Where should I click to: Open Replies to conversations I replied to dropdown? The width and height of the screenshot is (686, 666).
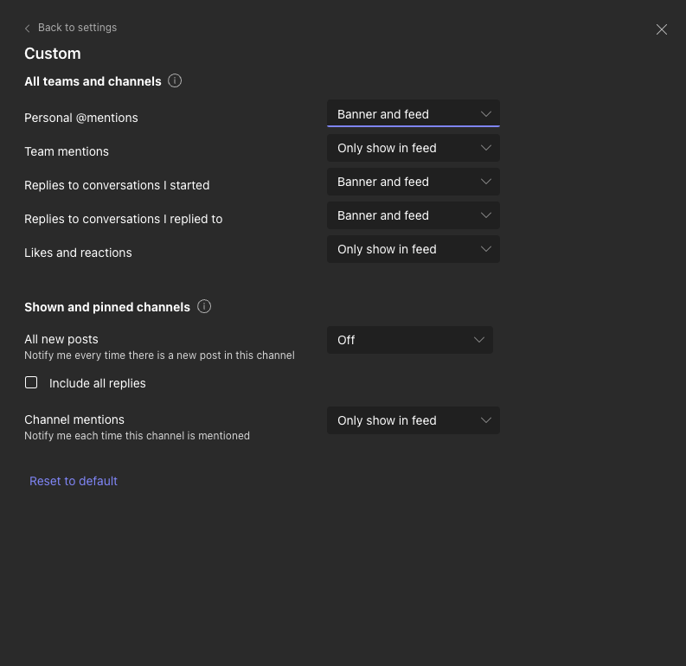pyautogui.click(x=413, y=215)
